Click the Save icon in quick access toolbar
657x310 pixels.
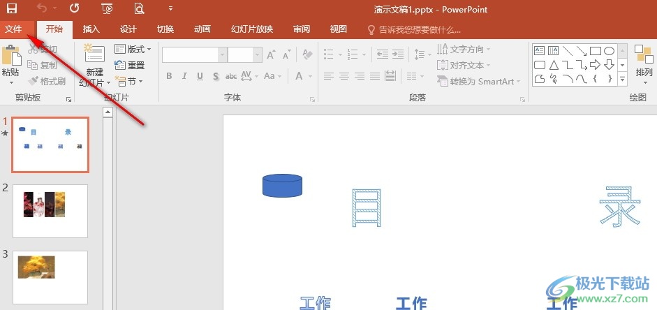point(12,9)
